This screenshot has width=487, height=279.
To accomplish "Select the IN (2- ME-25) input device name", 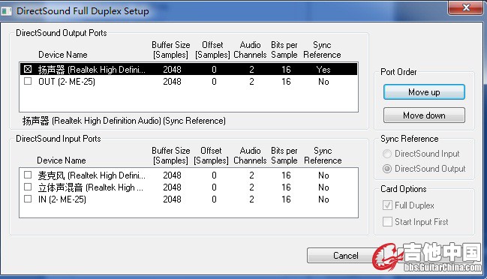I will point(62,199).
